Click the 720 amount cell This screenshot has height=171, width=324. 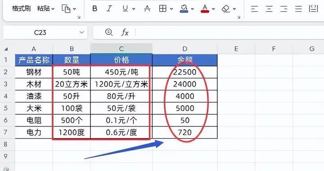[x=185, y=132]
